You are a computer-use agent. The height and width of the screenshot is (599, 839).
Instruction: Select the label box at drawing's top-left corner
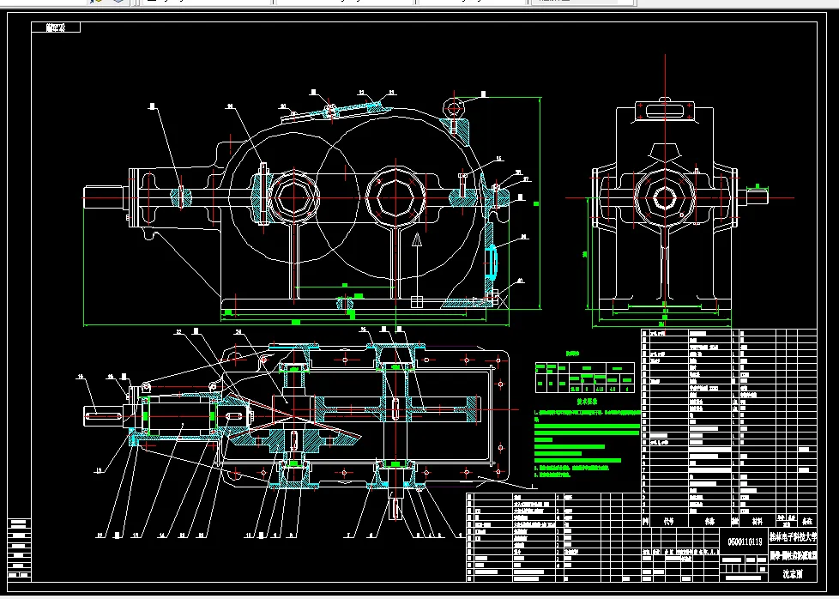(x=56, y=27)
